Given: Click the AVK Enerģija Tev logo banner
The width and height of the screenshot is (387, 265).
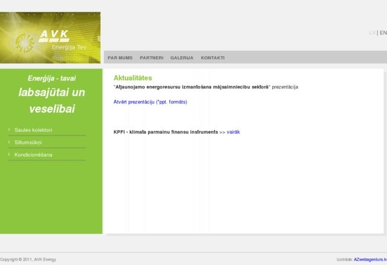Looking at the screenshot, I should (x=50, y=38).
